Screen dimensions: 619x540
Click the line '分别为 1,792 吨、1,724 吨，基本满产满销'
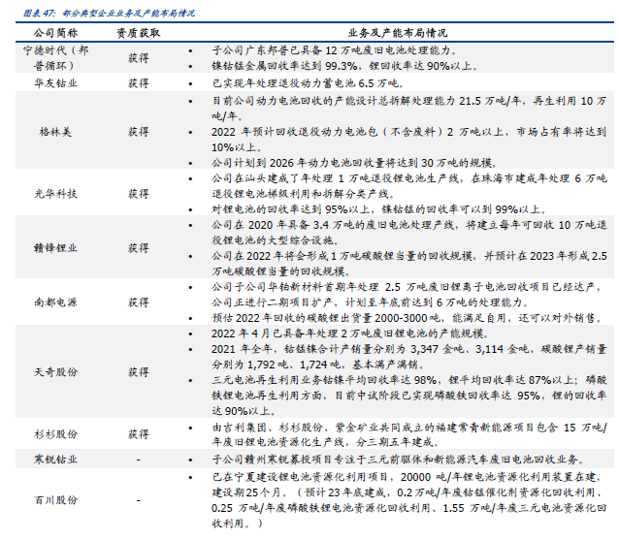pos(319,365)
